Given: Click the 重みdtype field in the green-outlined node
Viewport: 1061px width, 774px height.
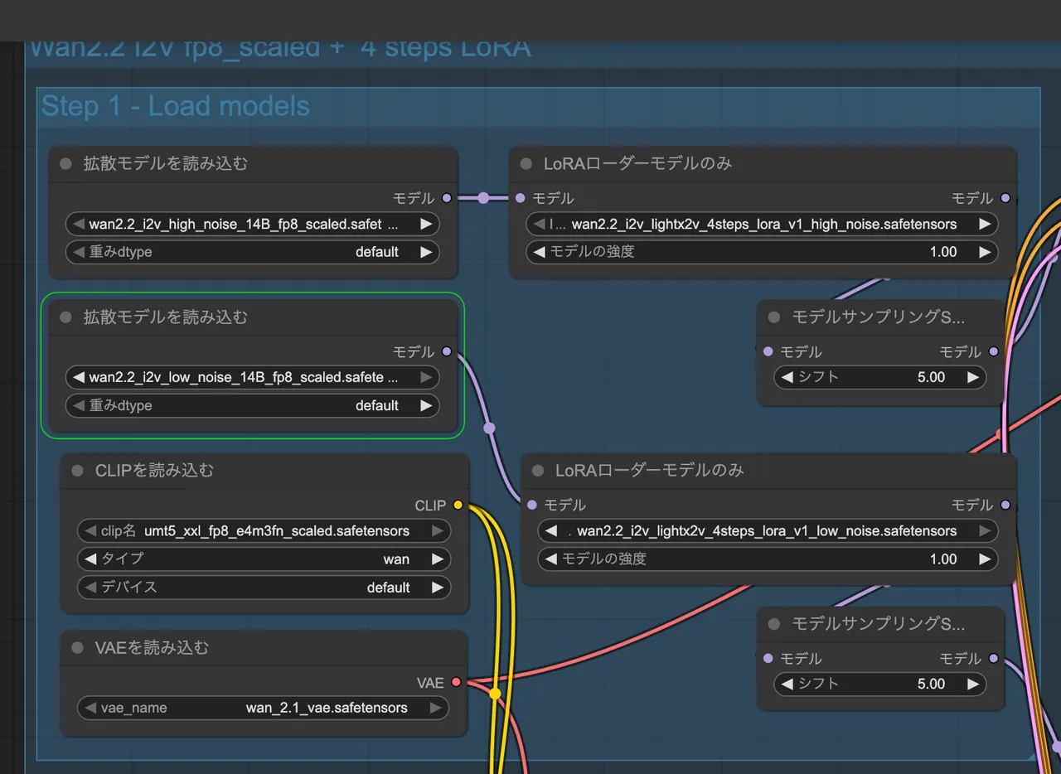Looking at the screenshot, I should [252, 406].
